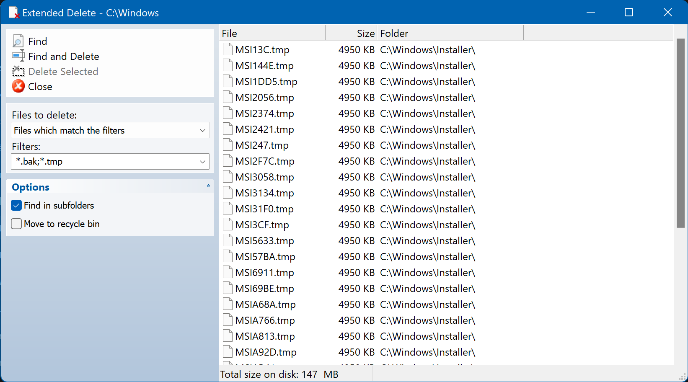Click file icon of MSI3058.tmp

(x=228, y=177)
